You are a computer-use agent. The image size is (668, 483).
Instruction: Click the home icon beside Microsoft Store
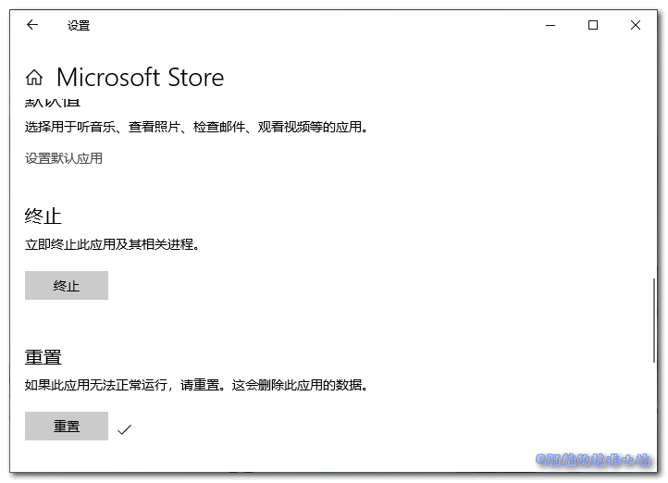point(34,78)
